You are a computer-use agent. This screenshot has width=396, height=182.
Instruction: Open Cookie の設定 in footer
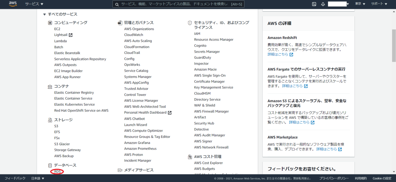point(382,178)
